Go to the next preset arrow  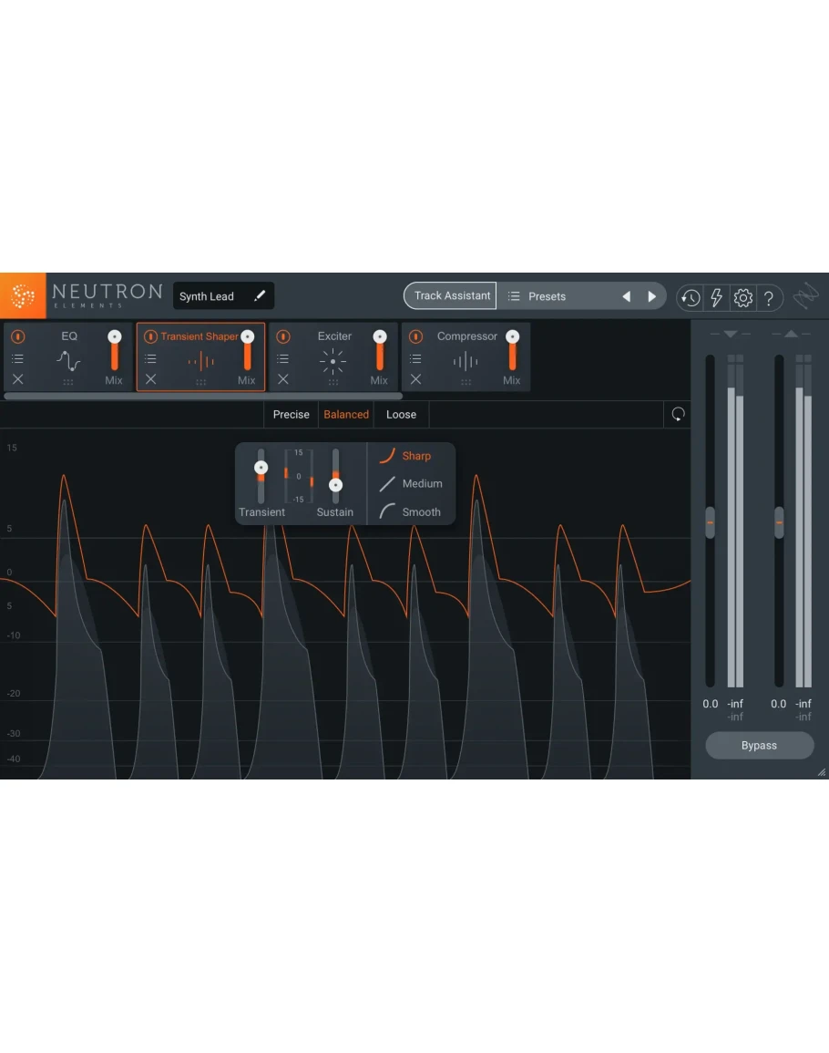click(x=651, y=296)
